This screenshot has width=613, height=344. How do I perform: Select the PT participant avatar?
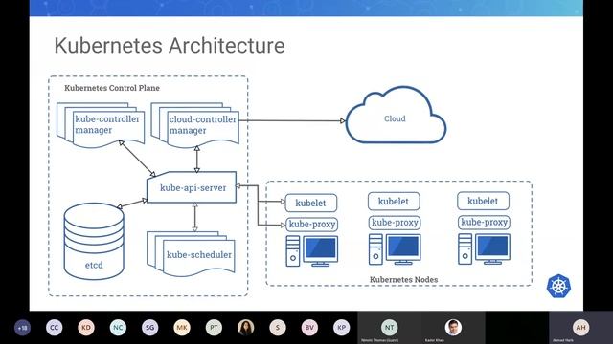tap(214, 328)
